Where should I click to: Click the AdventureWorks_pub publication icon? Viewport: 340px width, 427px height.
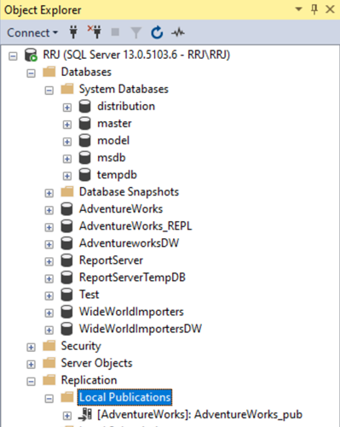85,414
